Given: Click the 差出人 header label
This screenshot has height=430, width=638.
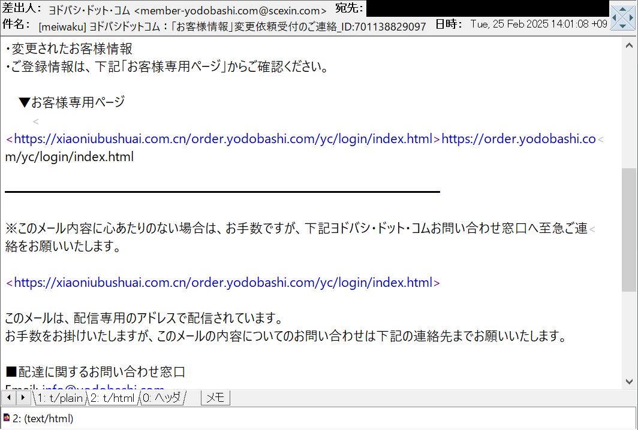Looking at the screenshot, I should click(22, 8).
